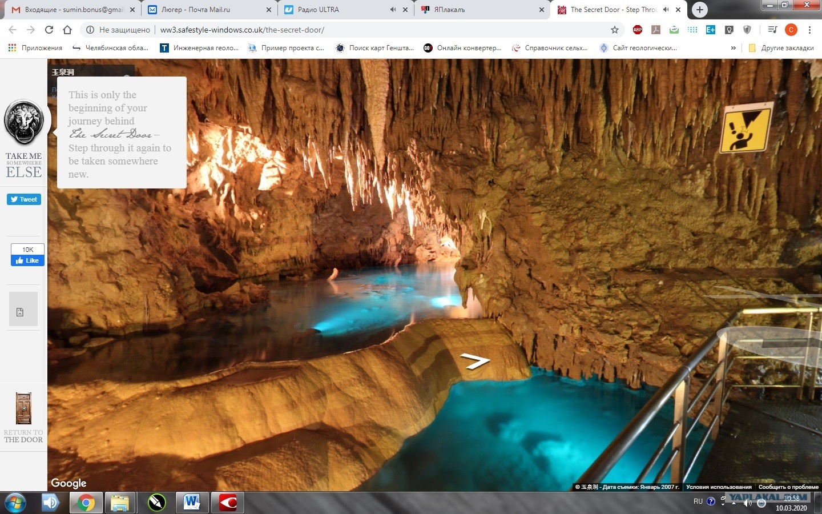The width and height of the screenshot is (822, 514).
Task: Click the lion door knocker icon
Action: (24, 123)
